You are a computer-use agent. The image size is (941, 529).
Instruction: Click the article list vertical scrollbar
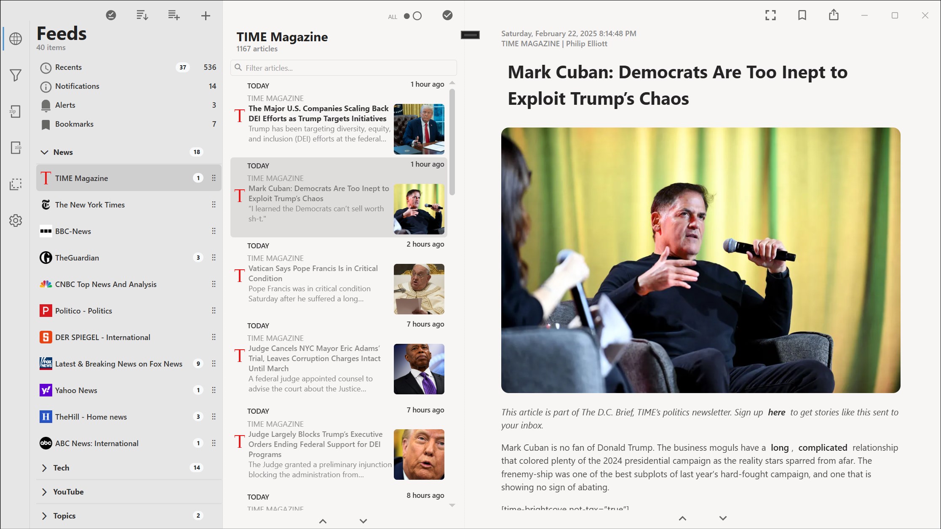tap(452, 142)
